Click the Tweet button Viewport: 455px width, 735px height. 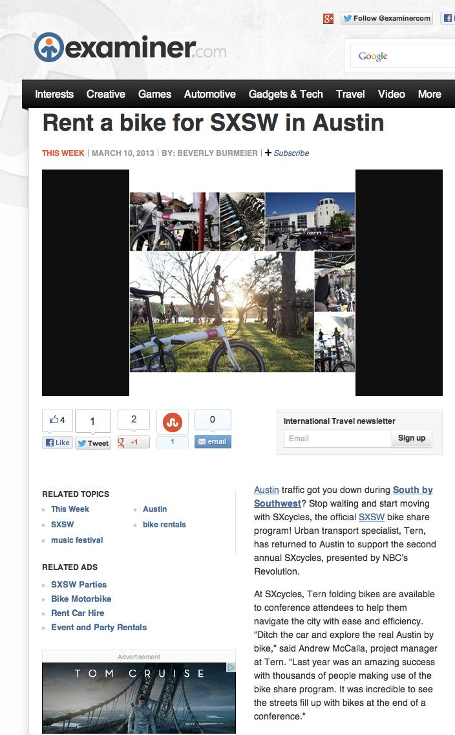coord(93,443)
